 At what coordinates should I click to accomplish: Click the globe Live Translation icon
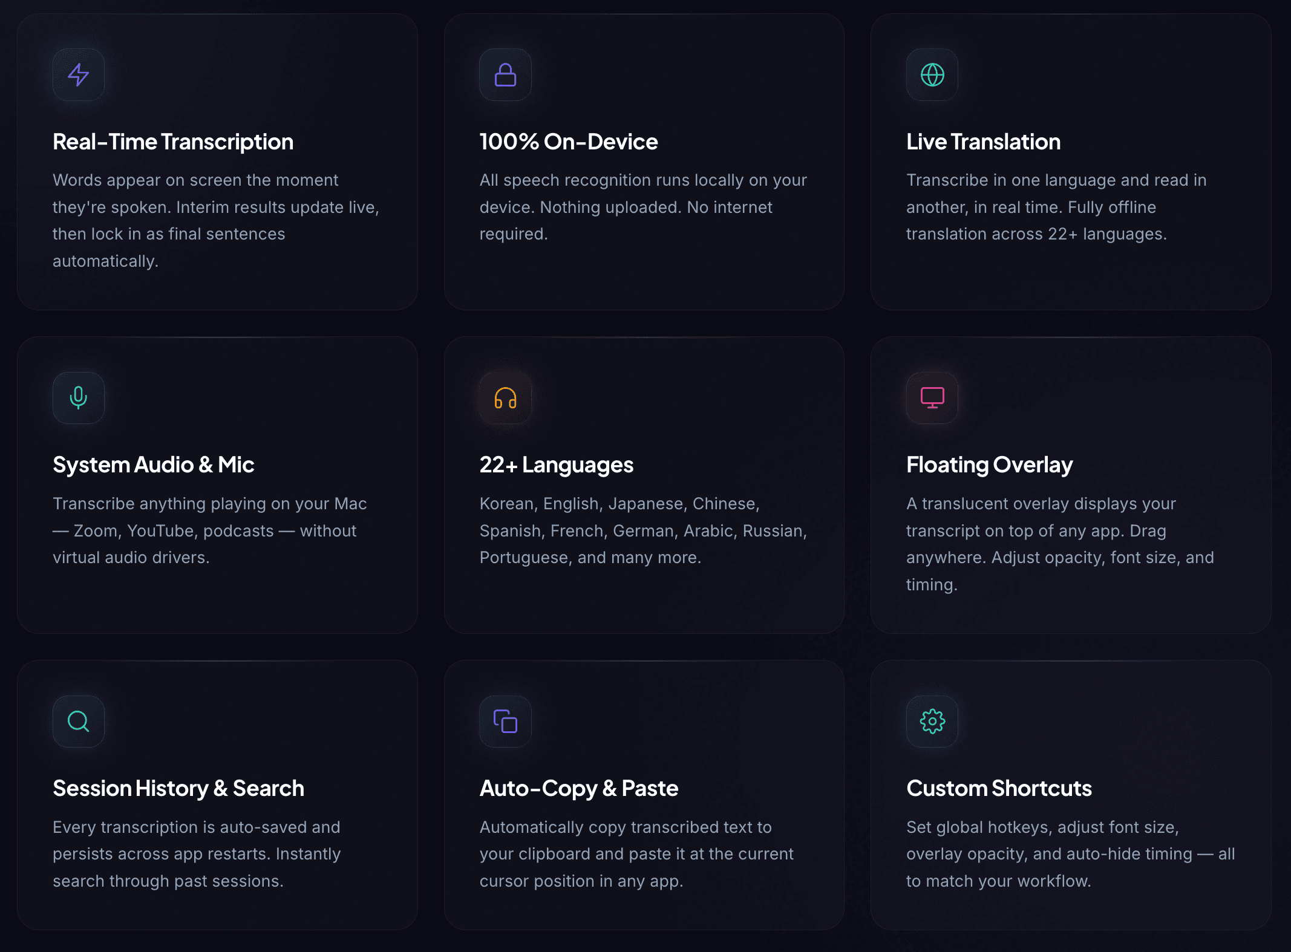point(932,75)
